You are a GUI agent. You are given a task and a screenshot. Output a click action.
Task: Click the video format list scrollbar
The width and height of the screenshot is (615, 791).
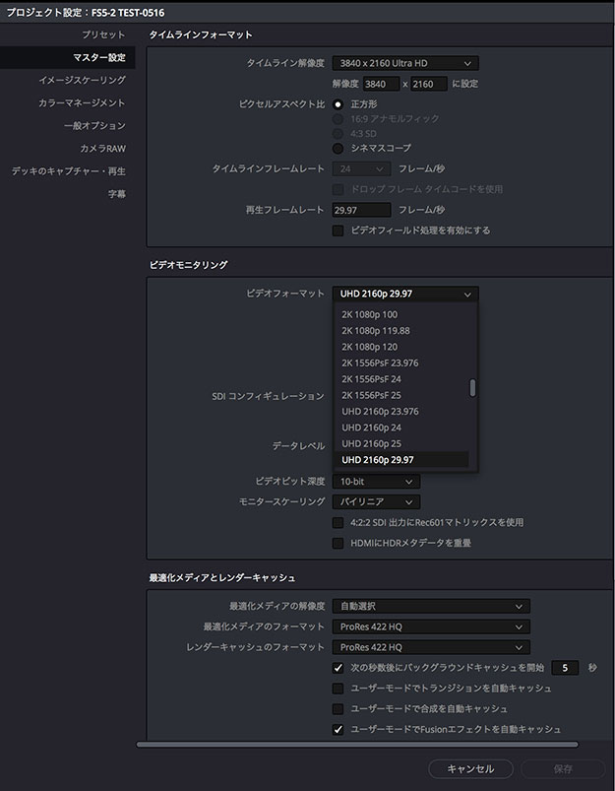point(472,387)
